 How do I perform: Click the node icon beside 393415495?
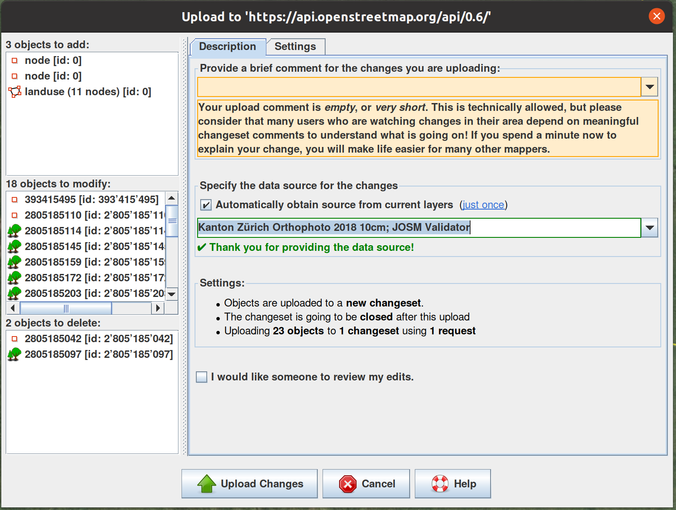coord(14,200)
